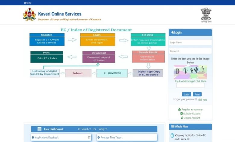Expand Applications Received arrow icon

(33, 137)
